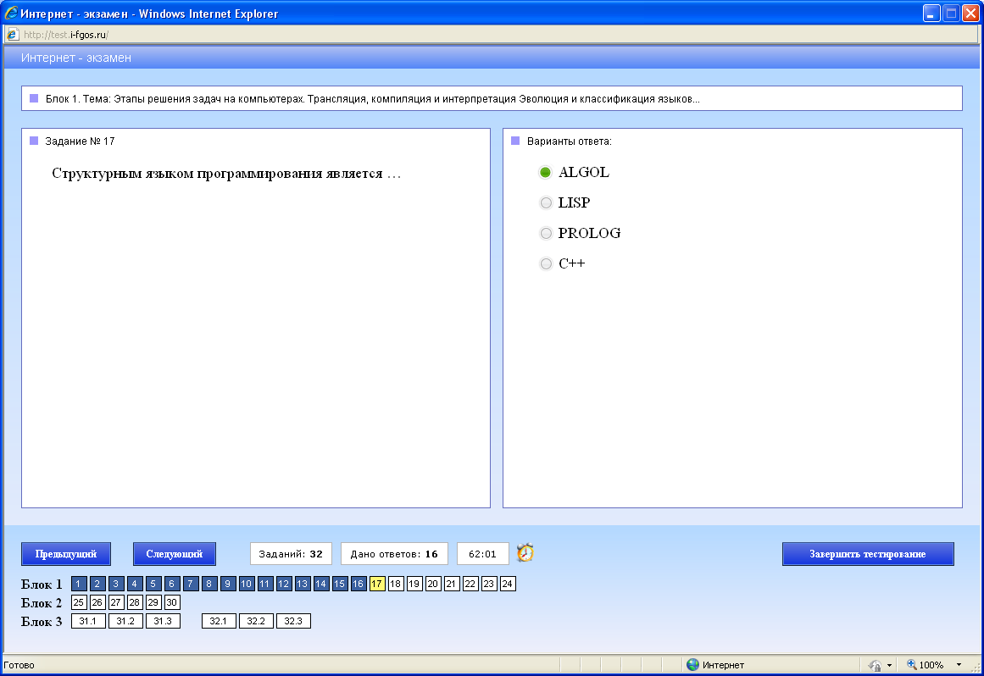
Task: Open question 26 in Блок 2
Action: [x=97, y=602]
